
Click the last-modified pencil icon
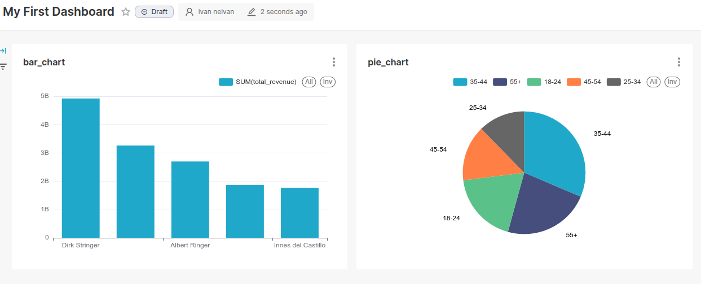(x=252, y=12)
